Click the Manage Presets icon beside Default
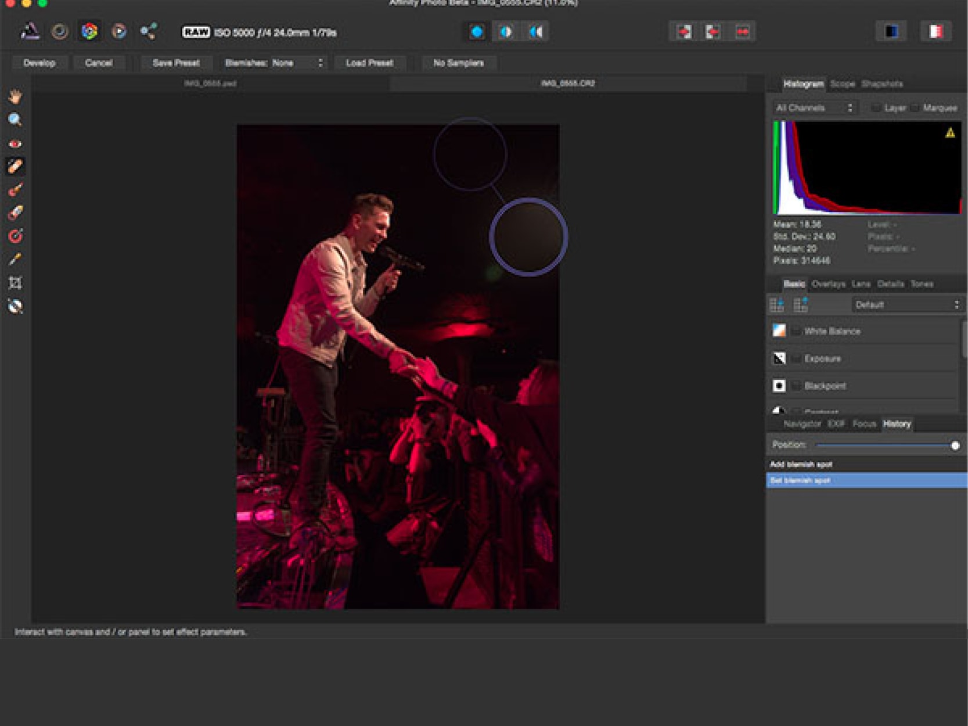The width and height of the screenshot is (968, 726). point(801,304)
